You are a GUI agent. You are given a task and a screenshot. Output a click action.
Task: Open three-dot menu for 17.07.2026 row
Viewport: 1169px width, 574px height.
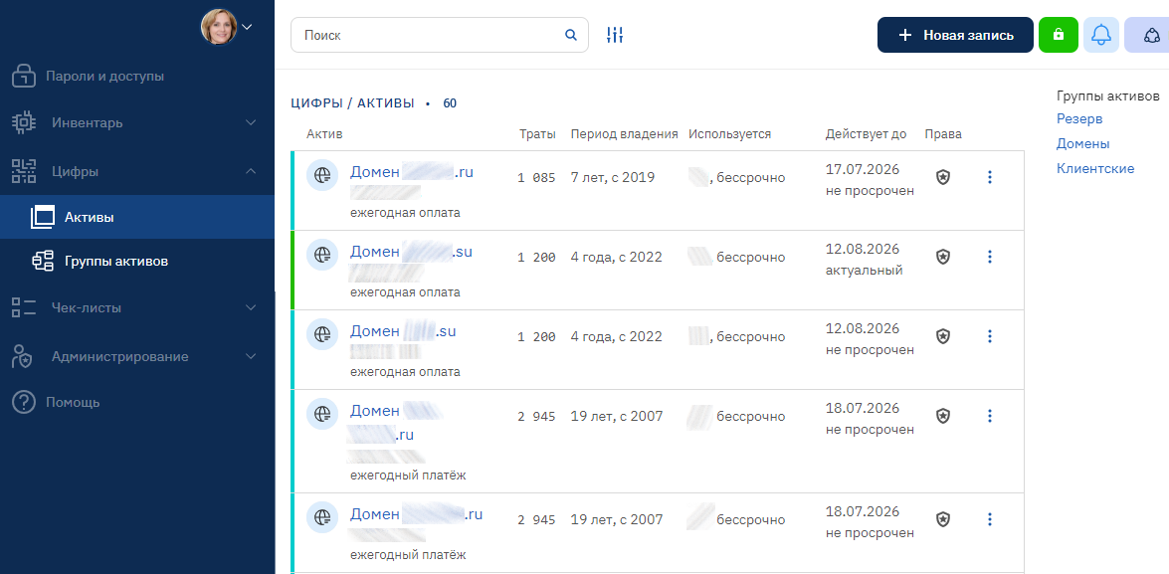[x=990, y=177]
